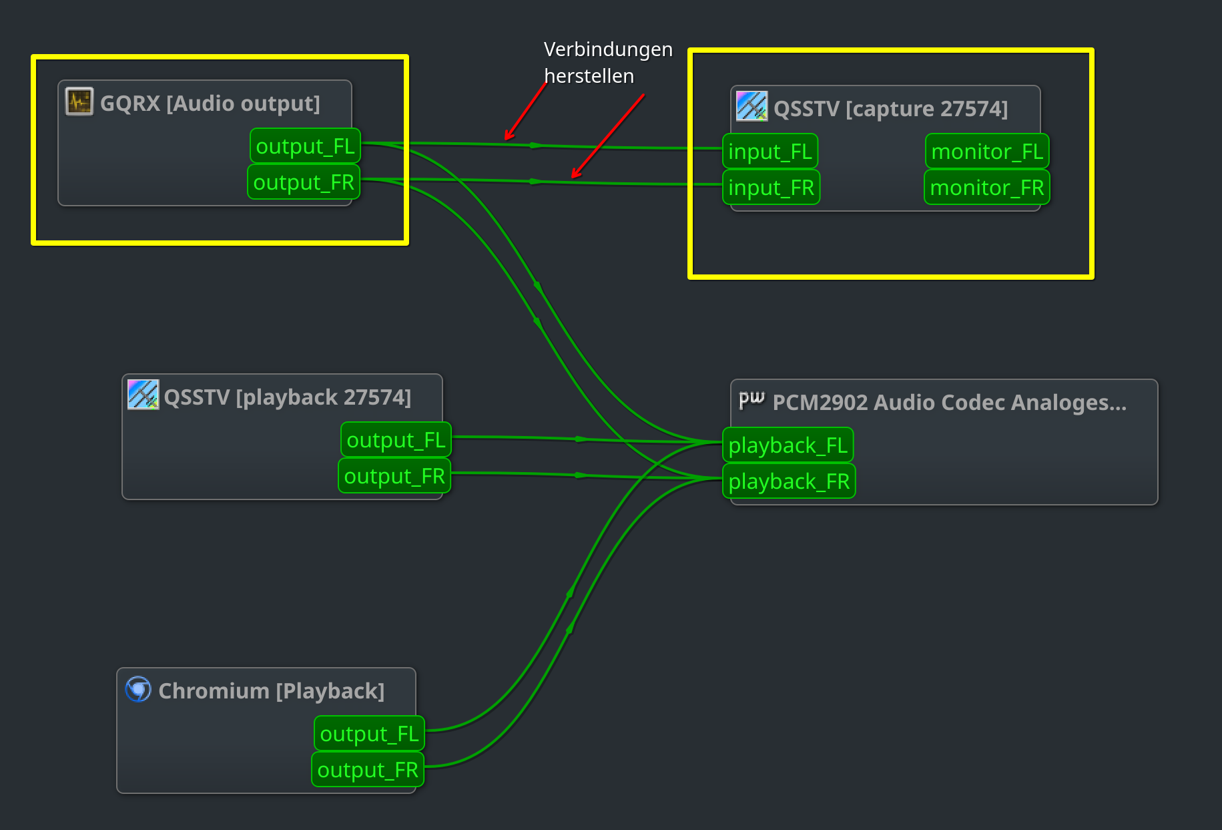Select Chromium output_FR port
The image size is (1222, 830).
pyautogui.click(x=368, y=770)
